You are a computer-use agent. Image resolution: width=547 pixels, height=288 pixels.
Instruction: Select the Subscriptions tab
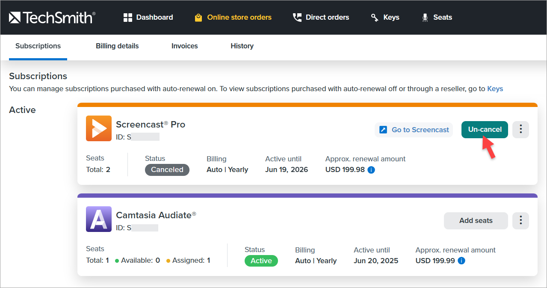point(38,46)
